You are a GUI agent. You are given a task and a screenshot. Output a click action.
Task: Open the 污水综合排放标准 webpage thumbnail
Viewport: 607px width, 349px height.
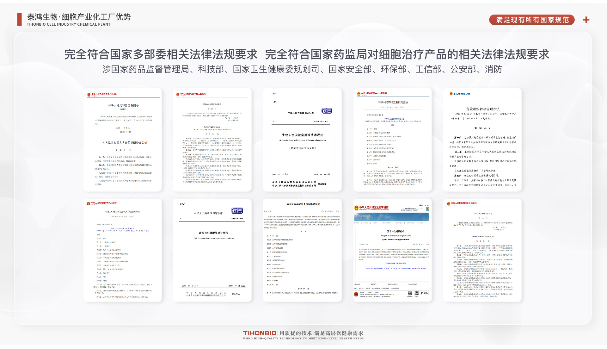pos(392,250)
